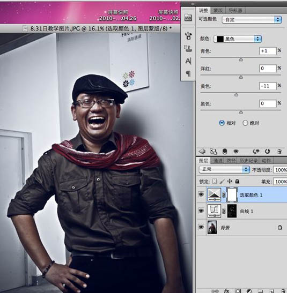Click the delete adjustment trash icon
Screen dimensions: 287x293
[279, 152]
